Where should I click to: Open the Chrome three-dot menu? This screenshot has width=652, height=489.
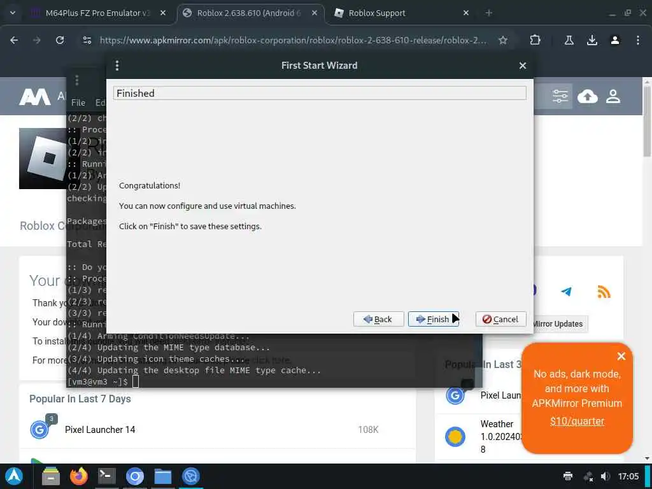[638, 40]
